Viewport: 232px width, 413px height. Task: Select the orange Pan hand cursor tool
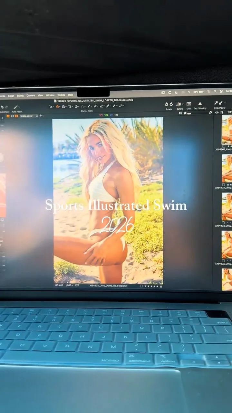[58, 106]
